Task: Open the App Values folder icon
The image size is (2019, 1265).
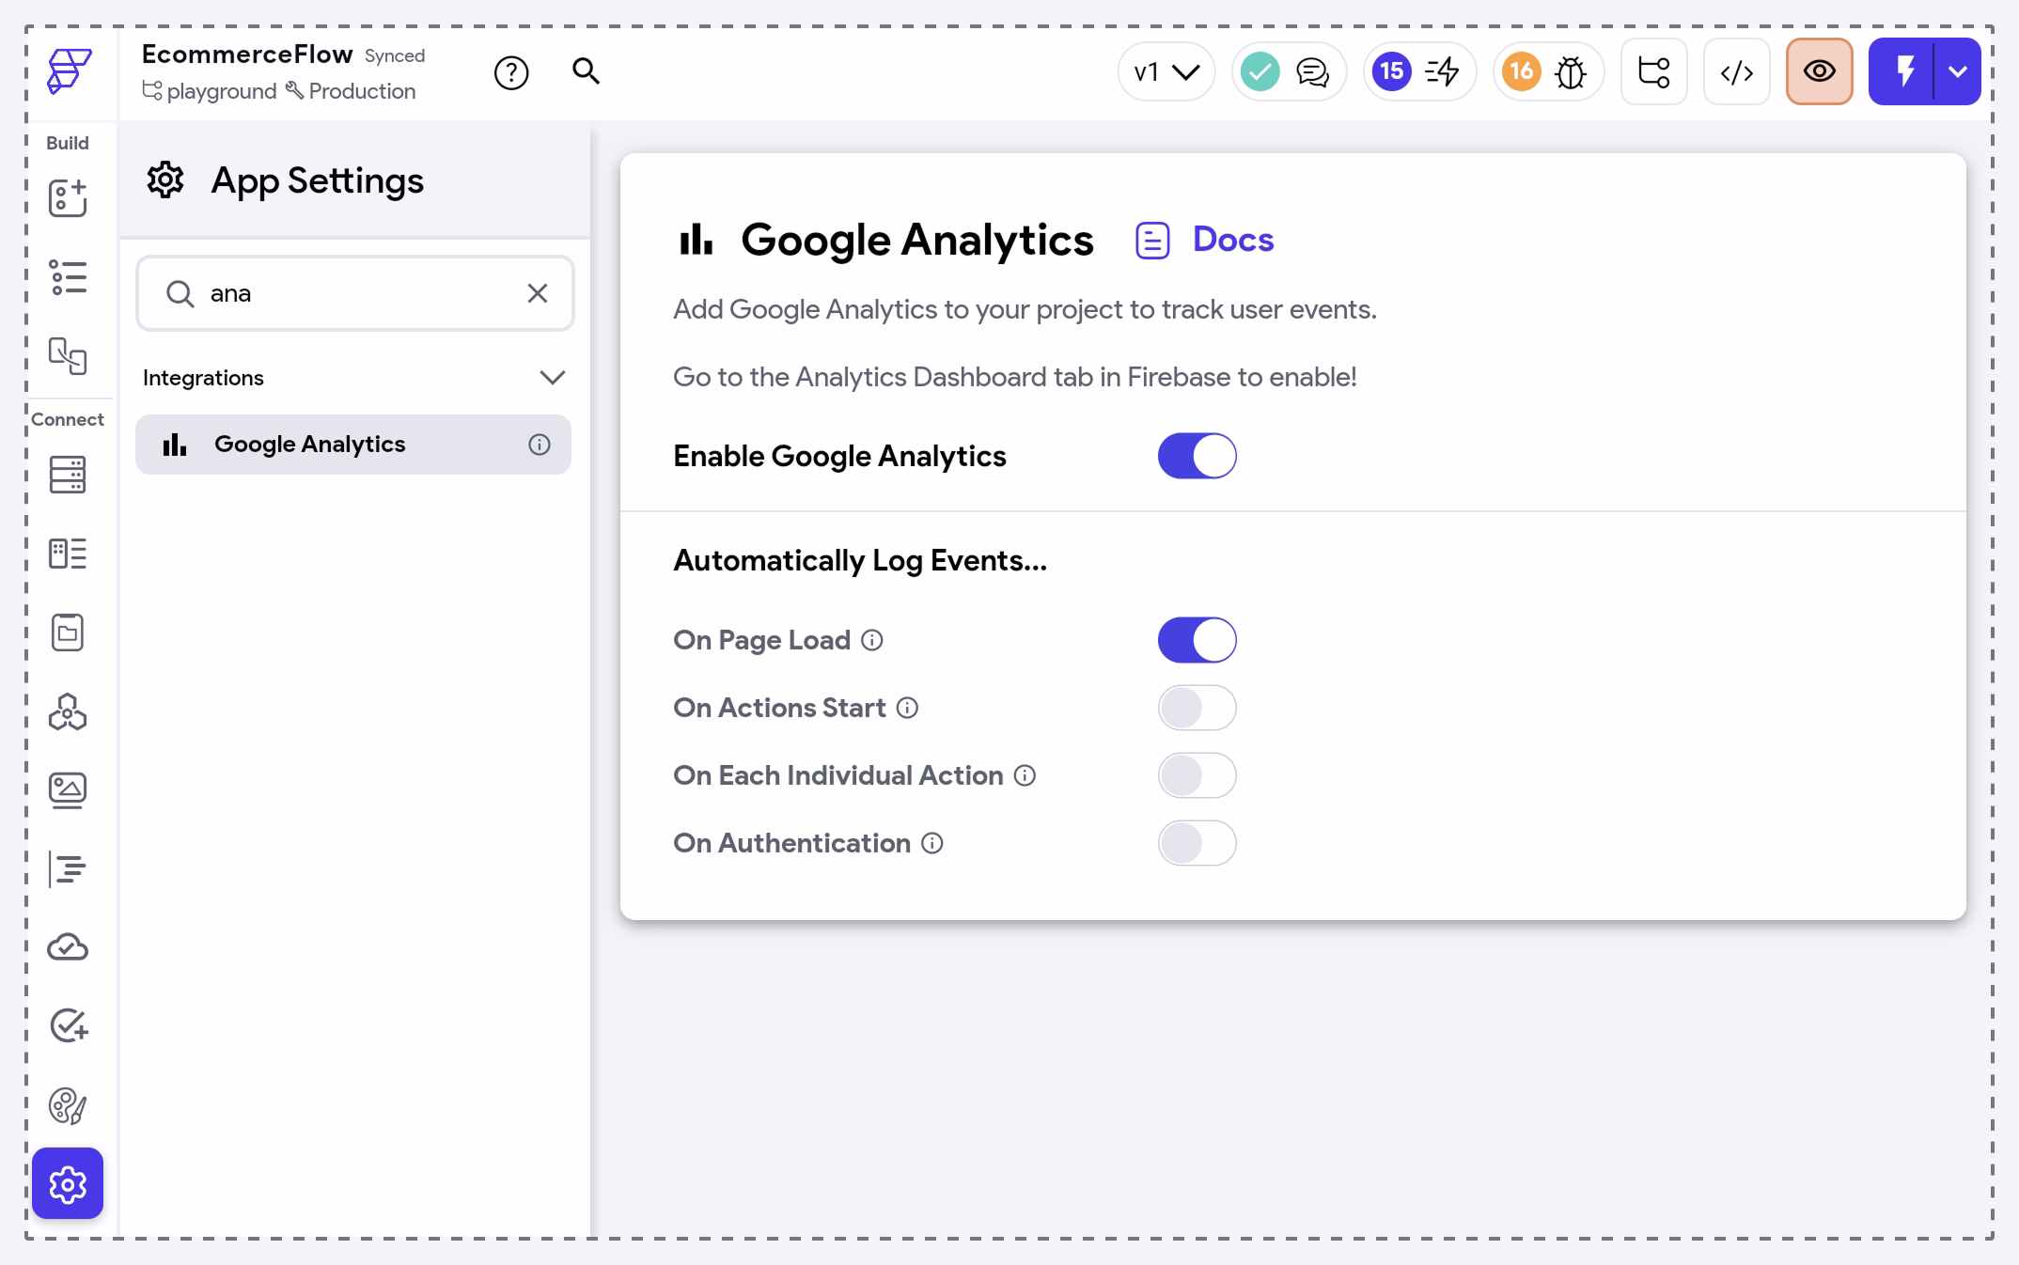Action: tap(68, 632)
